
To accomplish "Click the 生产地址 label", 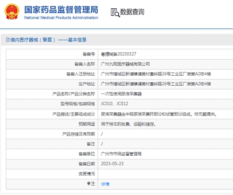I will tap(86, 84).
